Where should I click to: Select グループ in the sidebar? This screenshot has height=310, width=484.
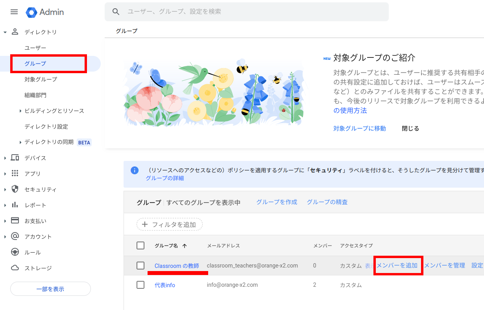pyautogui.click(x=35, y=64)
